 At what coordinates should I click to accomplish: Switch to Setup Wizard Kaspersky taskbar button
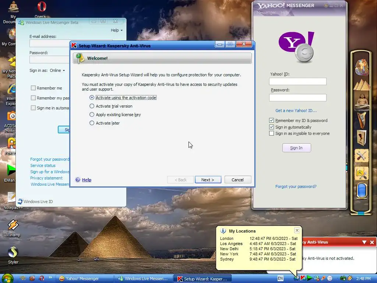[x=202, y=279]
